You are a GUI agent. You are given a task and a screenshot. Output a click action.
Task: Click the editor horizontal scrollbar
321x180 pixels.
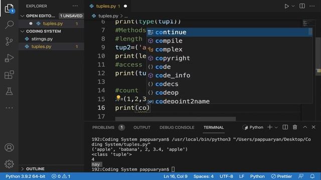(175, 118)
